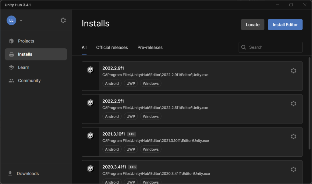Click the 2022.2.9f1 install path

[x=155, y=75]
